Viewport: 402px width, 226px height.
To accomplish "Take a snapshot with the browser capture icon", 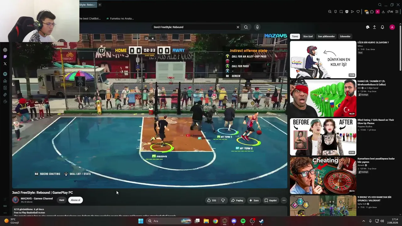I will click(341, 12).
